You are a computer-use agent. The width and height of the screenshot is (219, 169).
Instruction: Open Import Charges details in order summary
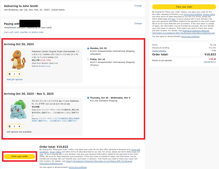pos(159,50)
